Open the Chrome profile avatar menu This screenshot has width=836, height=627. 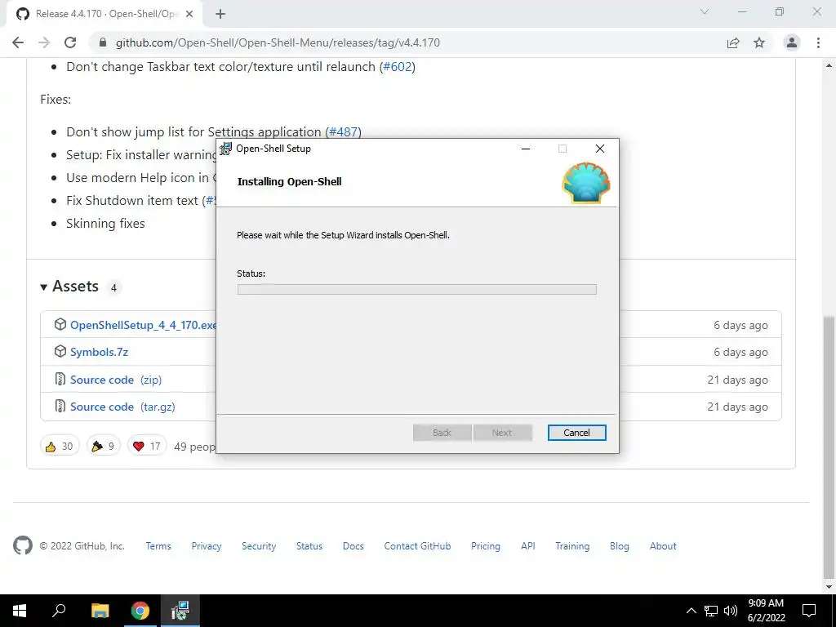coord(792,42)
